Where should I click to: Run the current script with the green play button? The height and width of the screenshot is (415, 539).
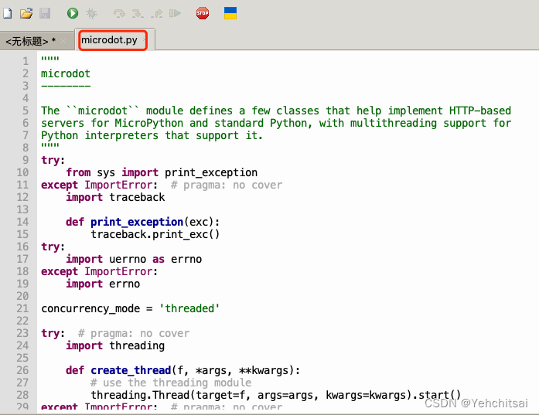(x=73, y=13)
